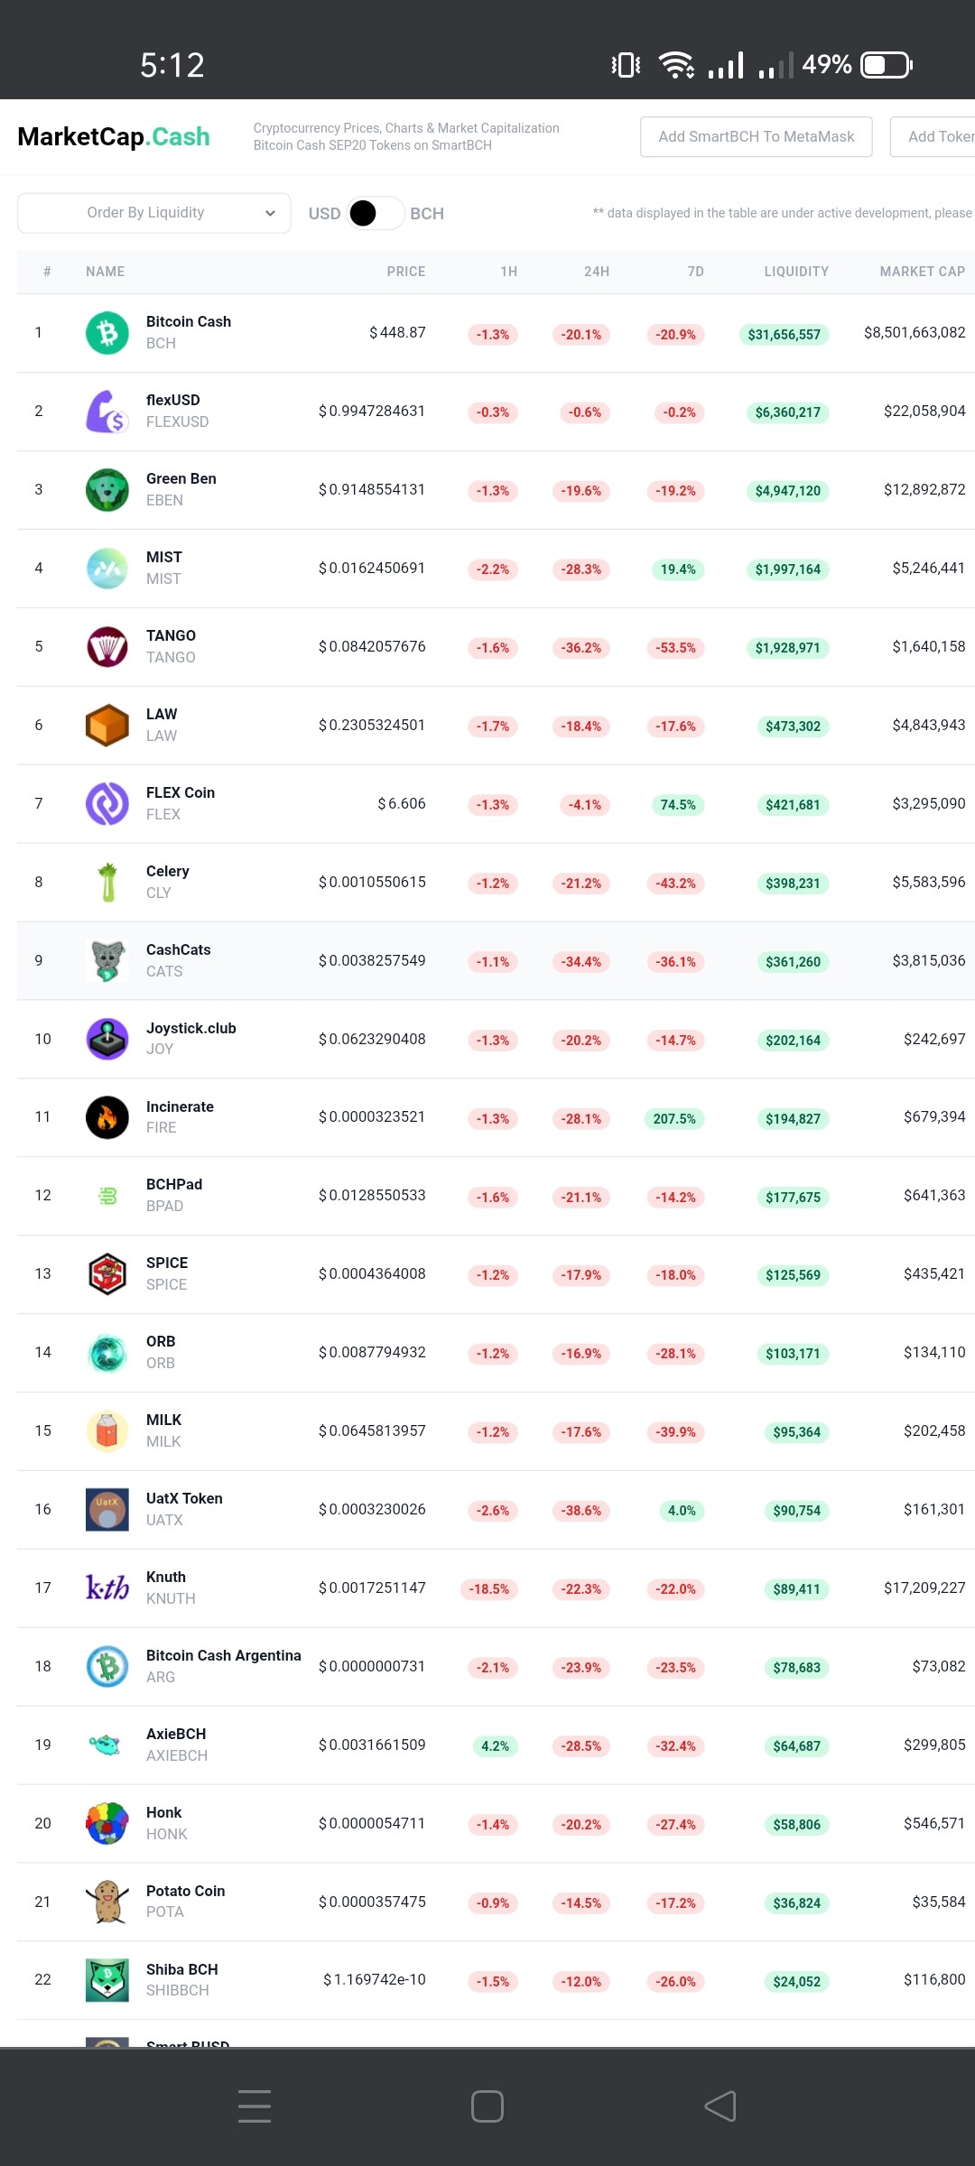Open the TANGO token logo

(107, 647)
